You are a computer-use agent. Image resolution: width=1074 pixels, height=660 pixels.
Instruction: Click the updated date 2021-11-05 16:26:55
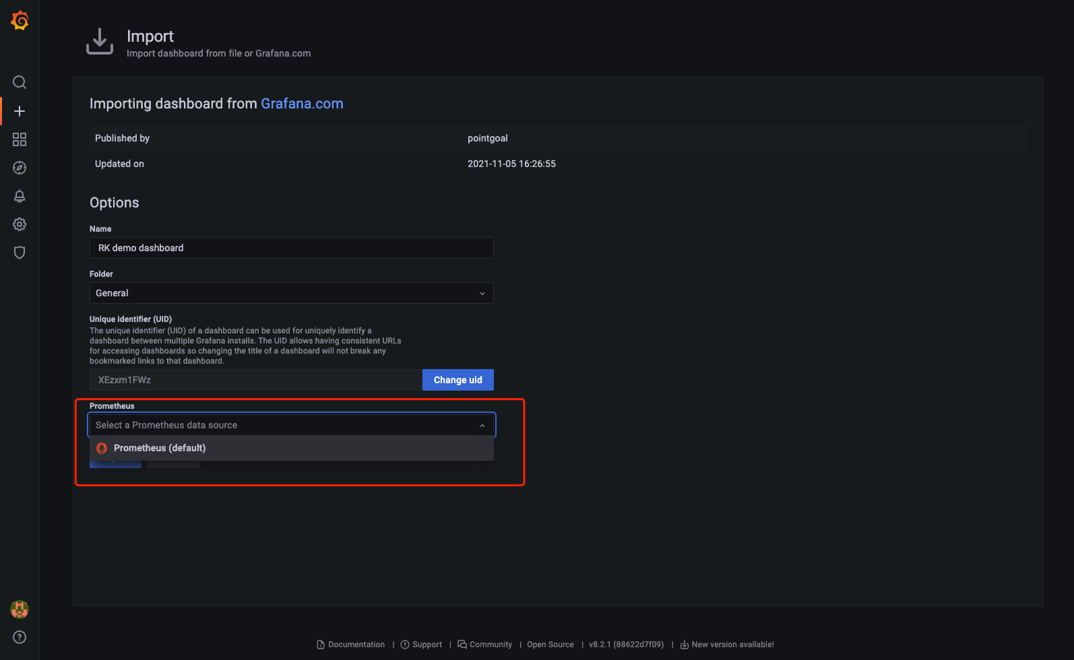(x=512, y=164)
